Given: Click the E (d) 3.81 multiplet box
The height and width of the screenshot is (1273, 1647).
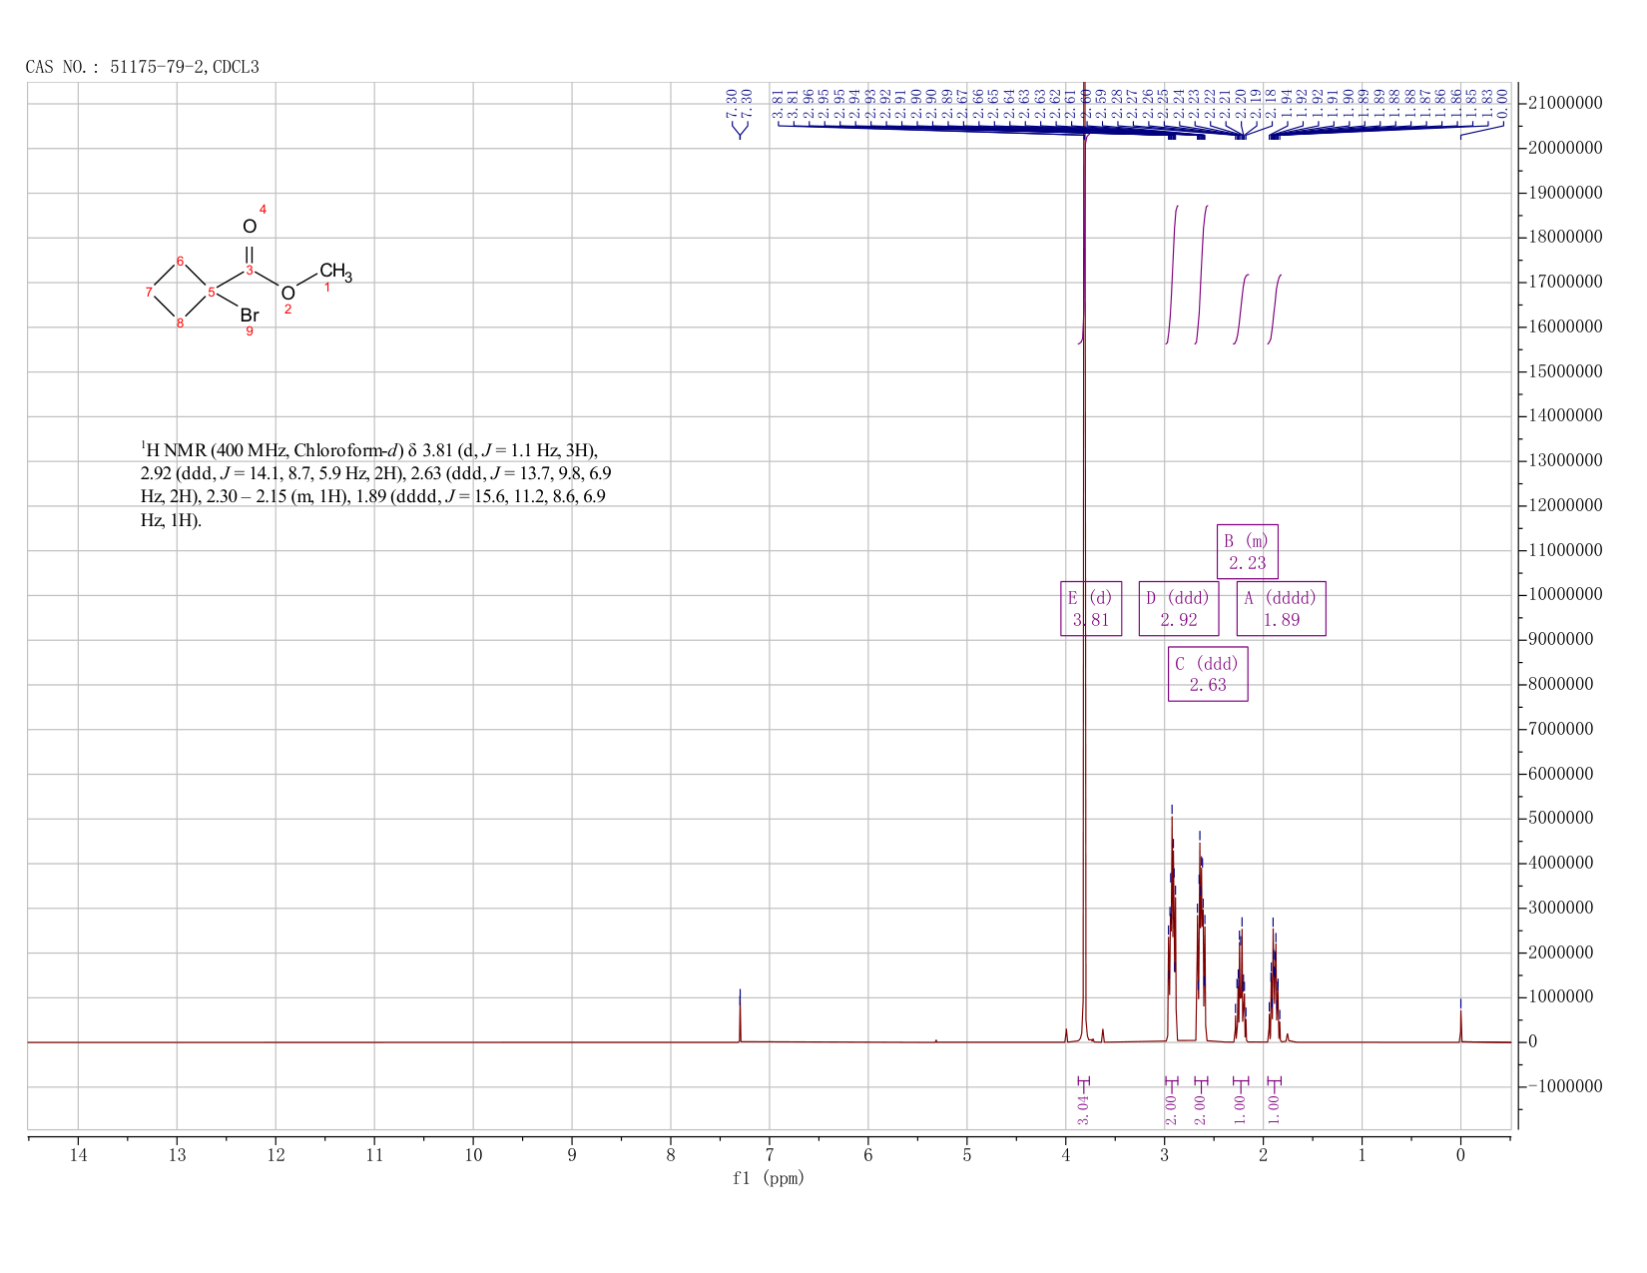Looking at the screenshot, I should [1091, 608].
